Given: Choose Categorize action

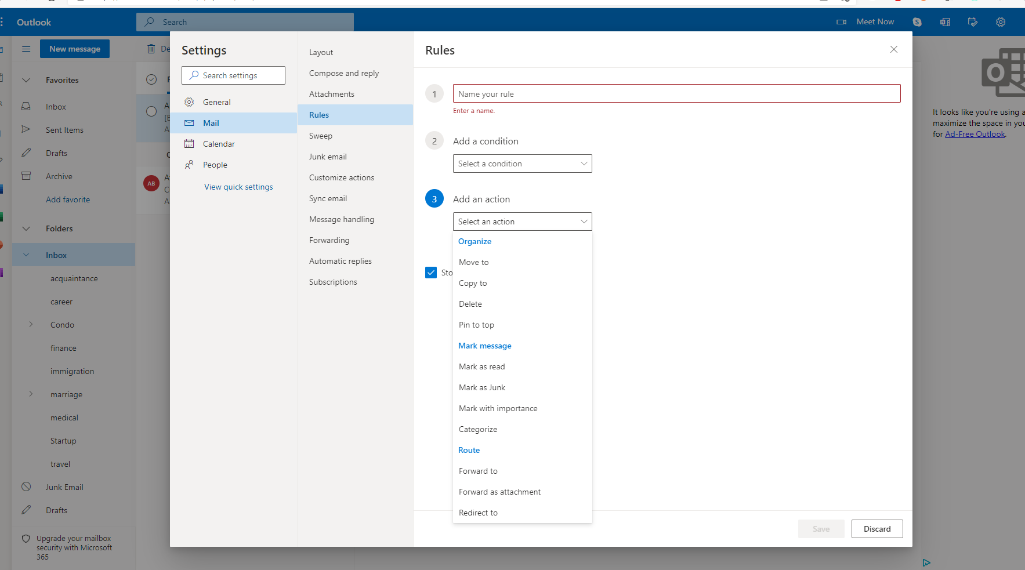Looking at the screenshot, I should coord(523,429).
